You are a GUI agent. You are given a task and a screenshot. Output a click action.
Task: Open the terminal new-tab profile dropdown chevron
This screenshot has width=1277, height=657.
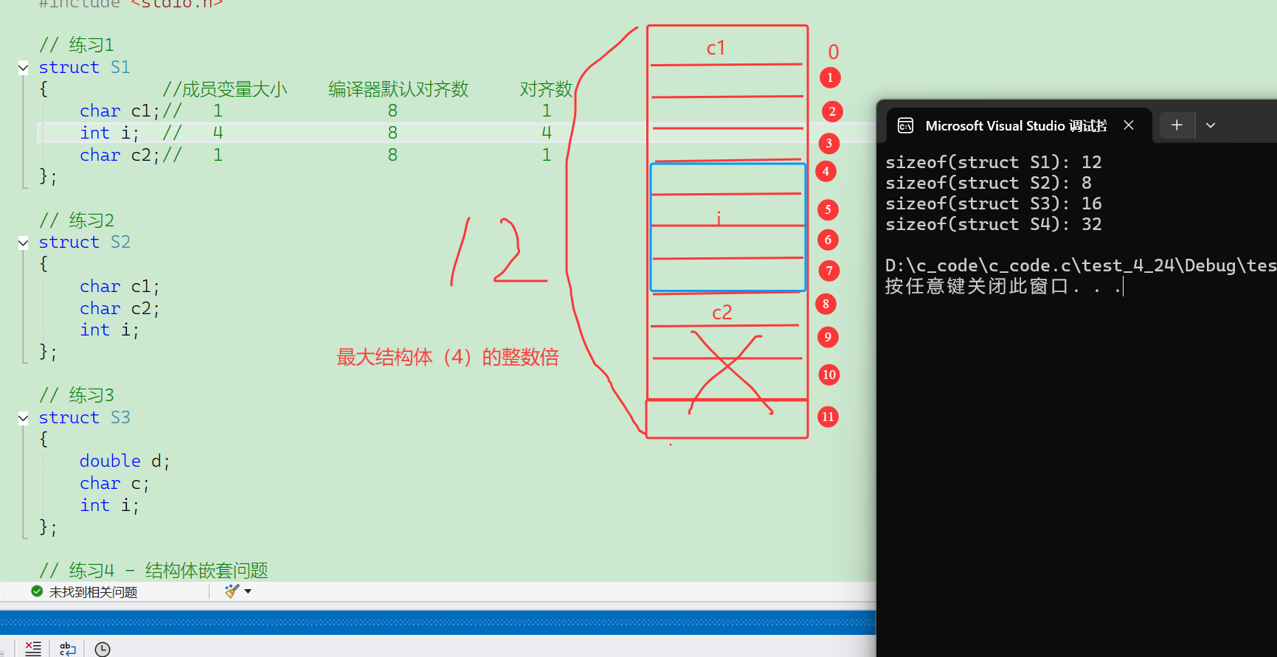pyautogui.click(x=1211, y=125)
